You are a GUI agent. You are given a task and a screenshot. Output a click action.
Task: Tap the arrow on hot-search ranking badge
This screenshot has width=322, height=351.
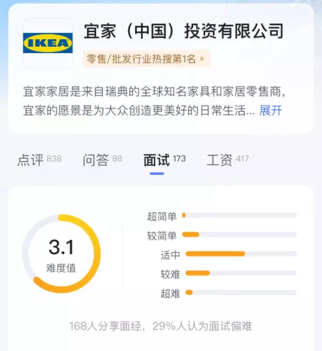(x=202, y=59)
